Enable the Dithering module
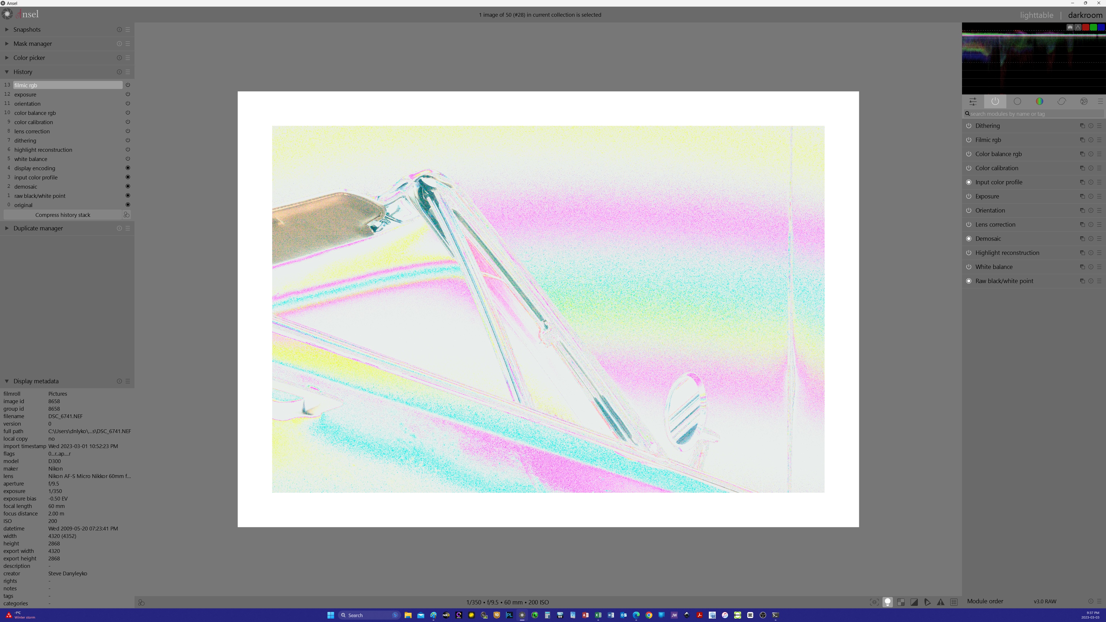1106x622 pixels. coord(969,125)
